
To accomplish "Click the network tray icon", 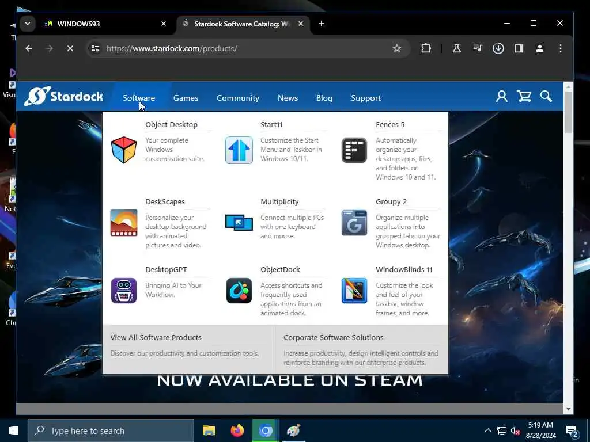I will 502,430.
